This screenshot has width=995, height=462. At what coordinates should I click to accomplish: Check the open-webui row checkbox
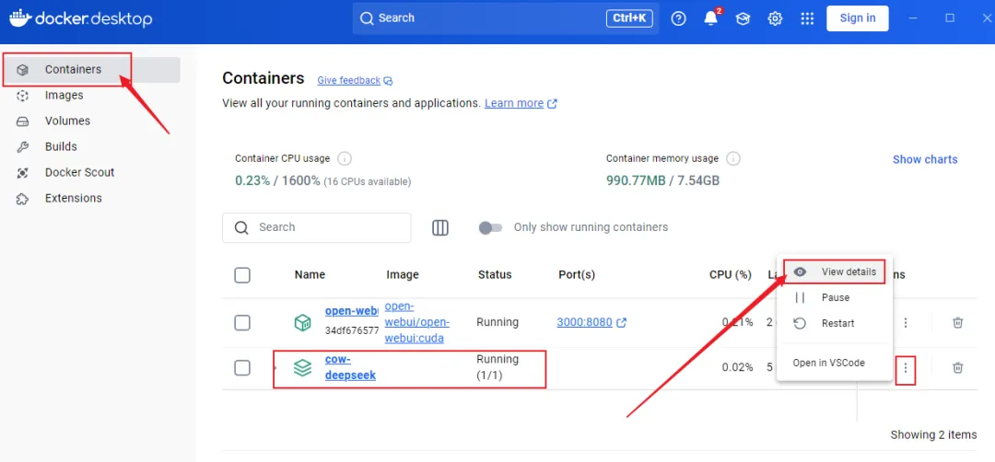click(x=242, y=323)
